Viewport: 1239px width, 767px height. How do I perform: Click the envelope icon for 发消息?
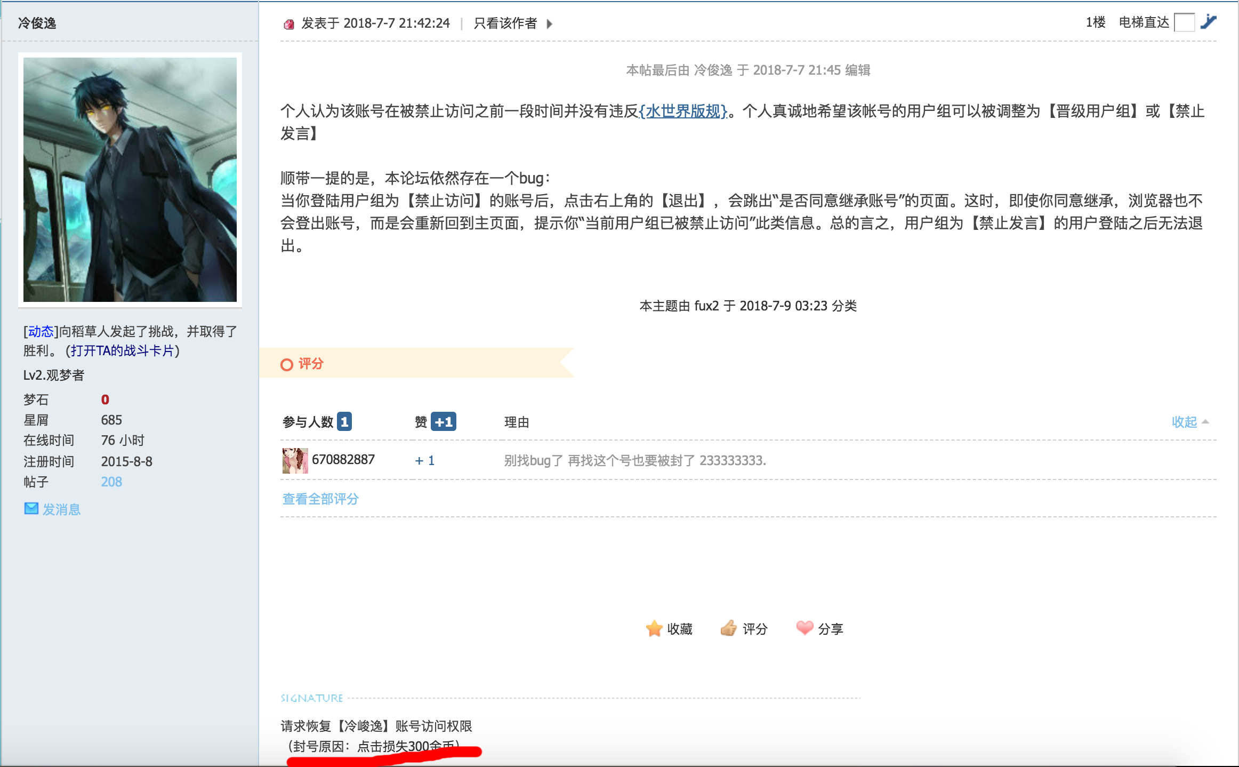pyautogui.click(x=31, y=508)
